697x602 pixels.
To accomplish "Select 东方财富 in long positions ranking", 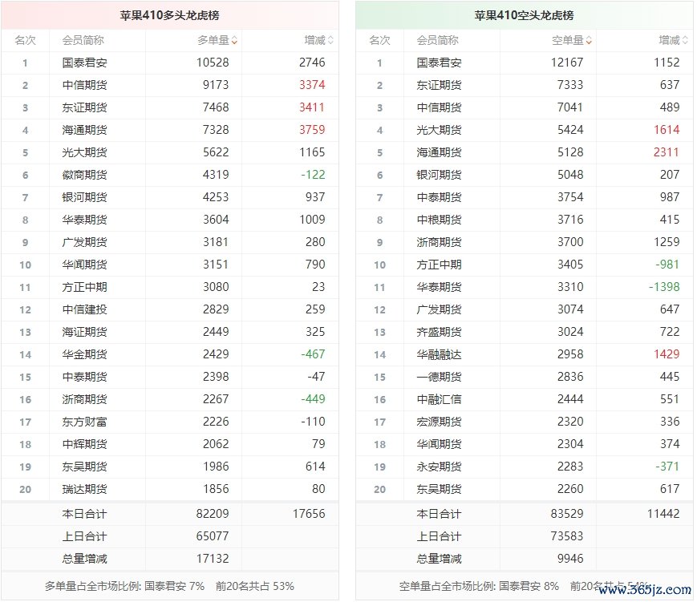I will tap(84, 422).
